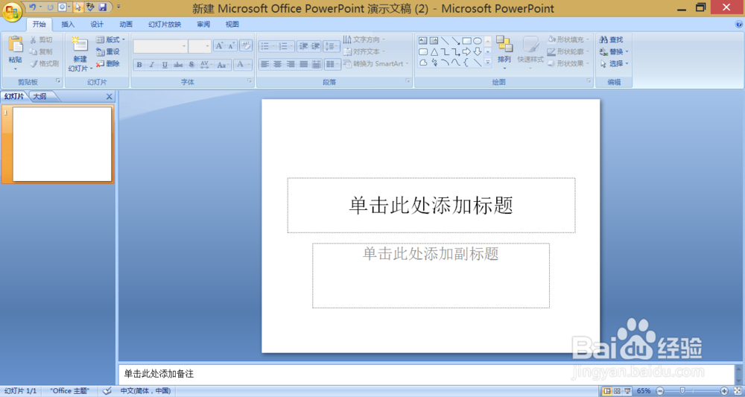Click the Clear Formatting icon

[x=246, y=45]
